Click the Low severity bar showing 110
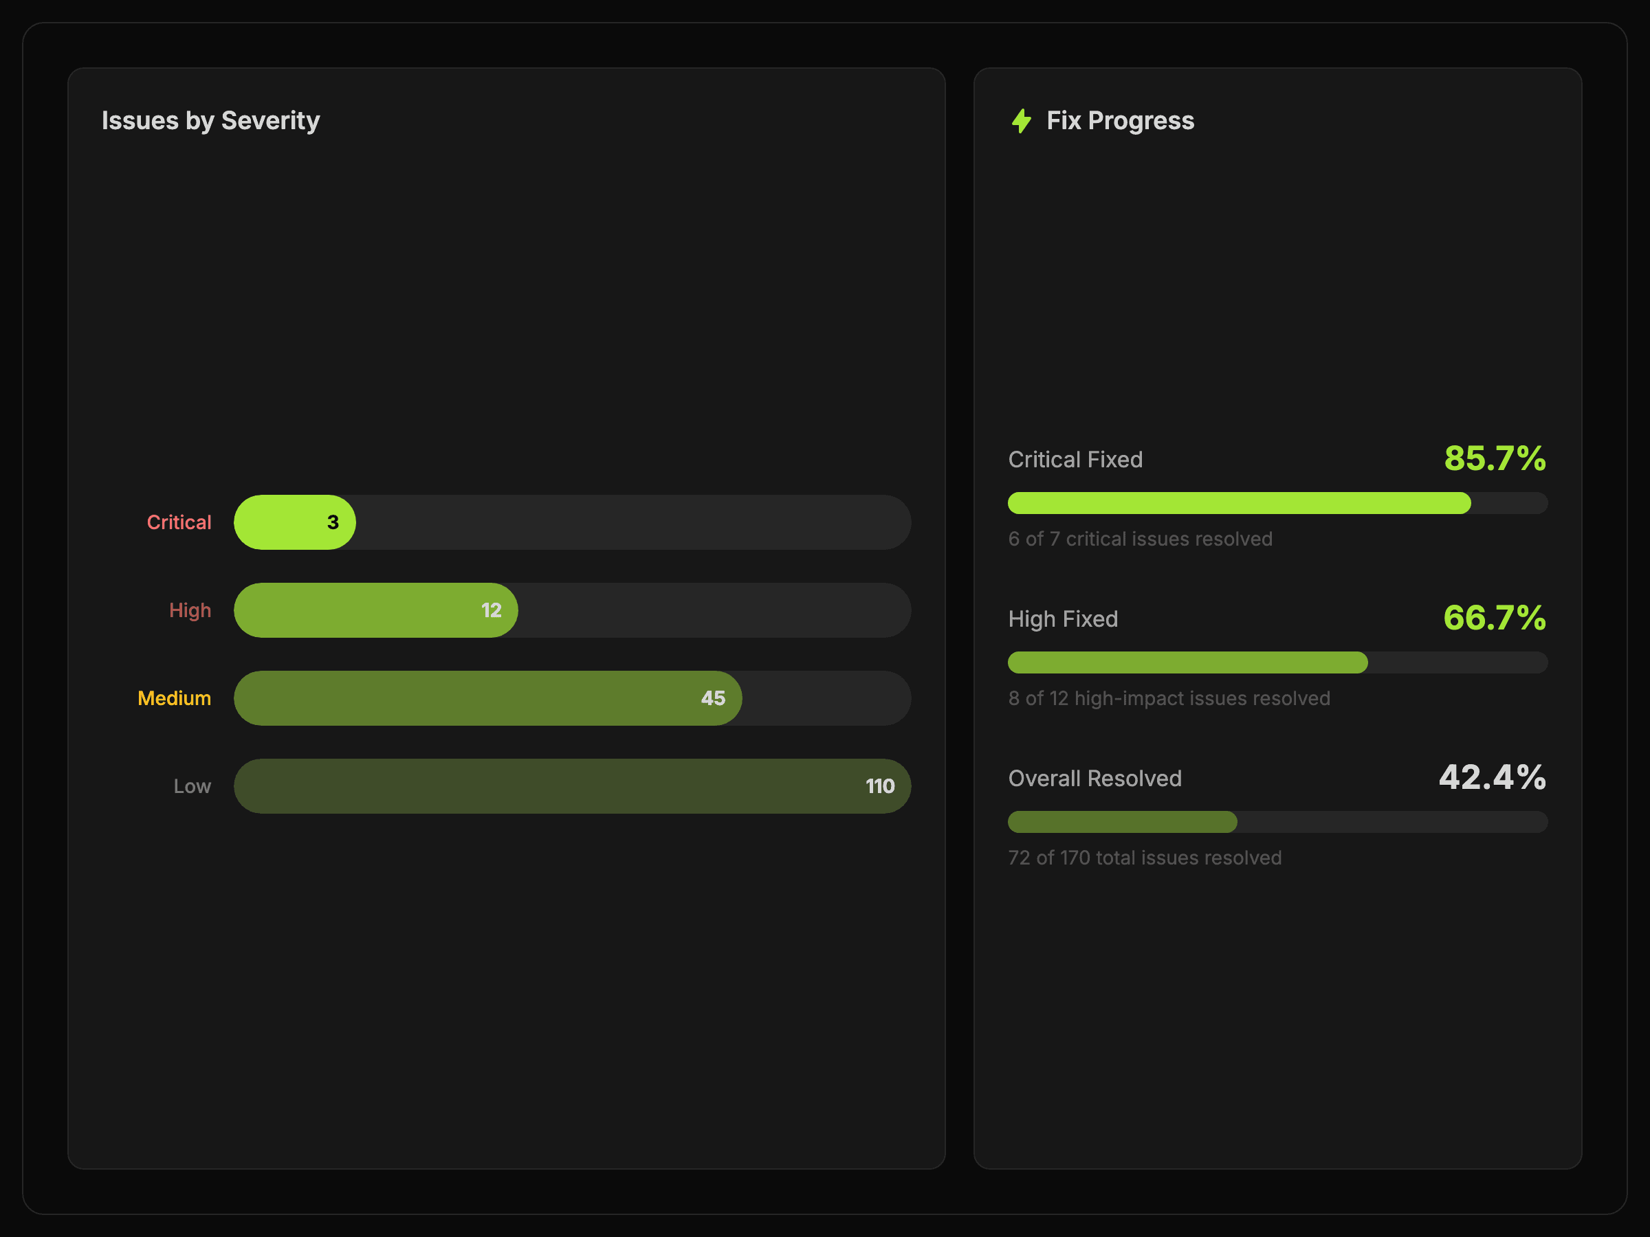The width and height of the screenshot is (1650, 1237). (572, 787)
